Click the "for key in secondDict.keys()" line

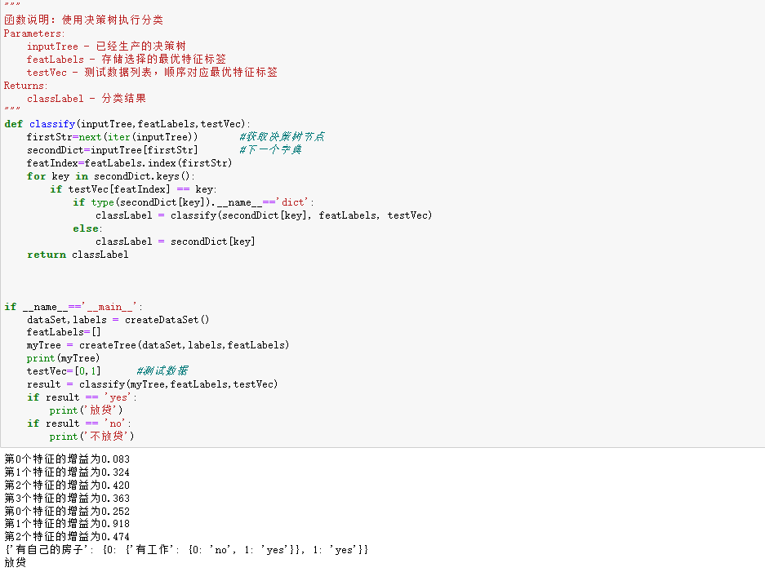111,176
